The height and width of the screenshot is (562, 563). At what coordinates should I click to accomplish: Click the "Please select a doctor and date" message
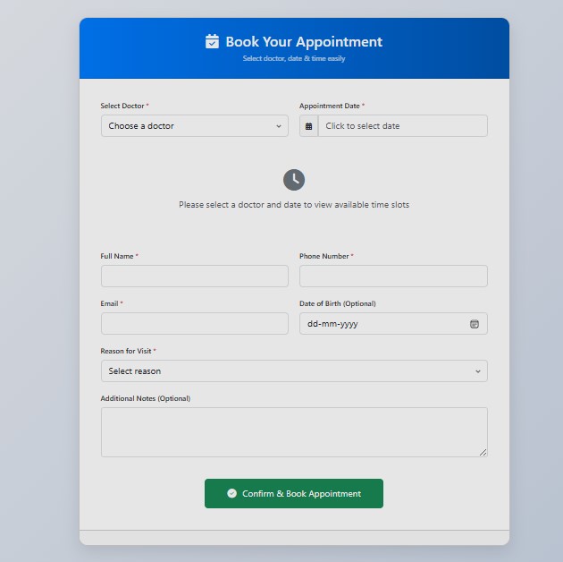294,205
